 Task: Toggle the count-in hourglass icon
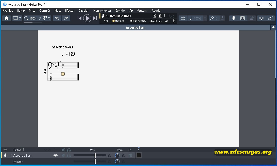coord(154,16)
